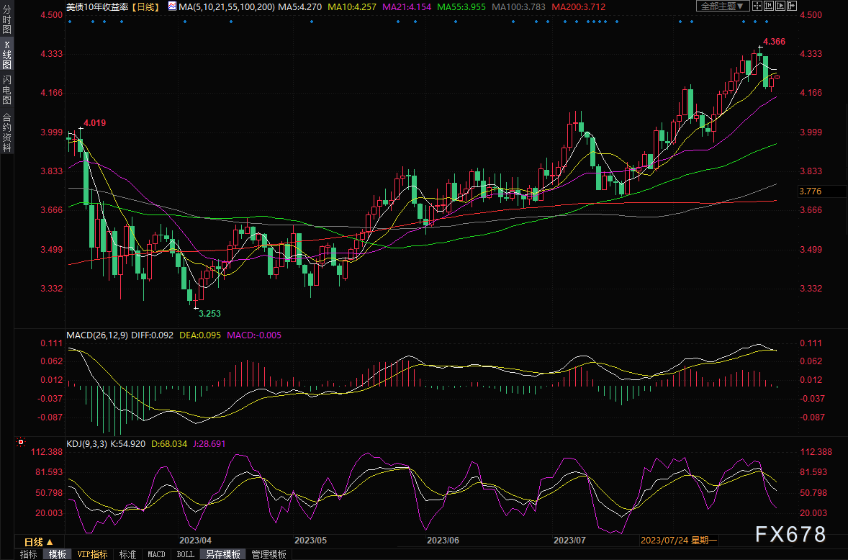This screenshot has width=848, height=560.
Task: Click the 4.366 high price label
Action: pyautogui.click(x=774, y=42)
